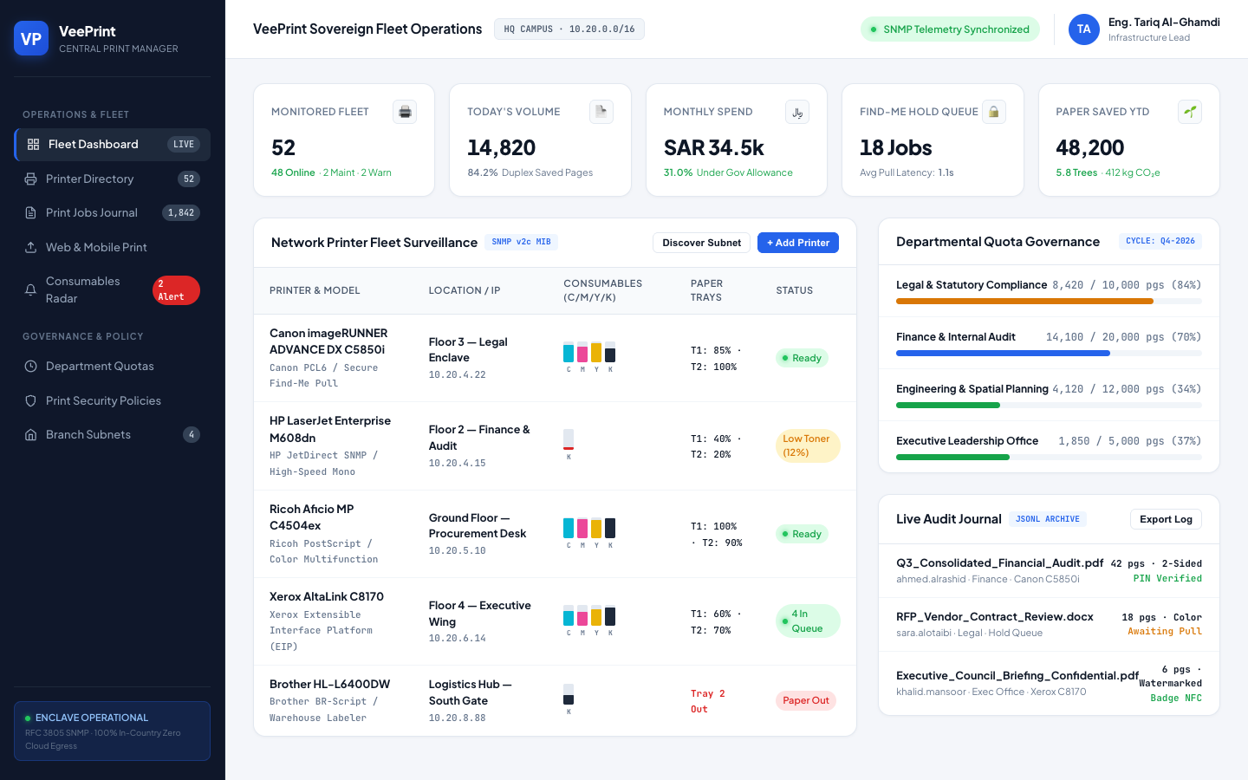
Task: Click the page icon on Today's Volume card
Action: 601,112
